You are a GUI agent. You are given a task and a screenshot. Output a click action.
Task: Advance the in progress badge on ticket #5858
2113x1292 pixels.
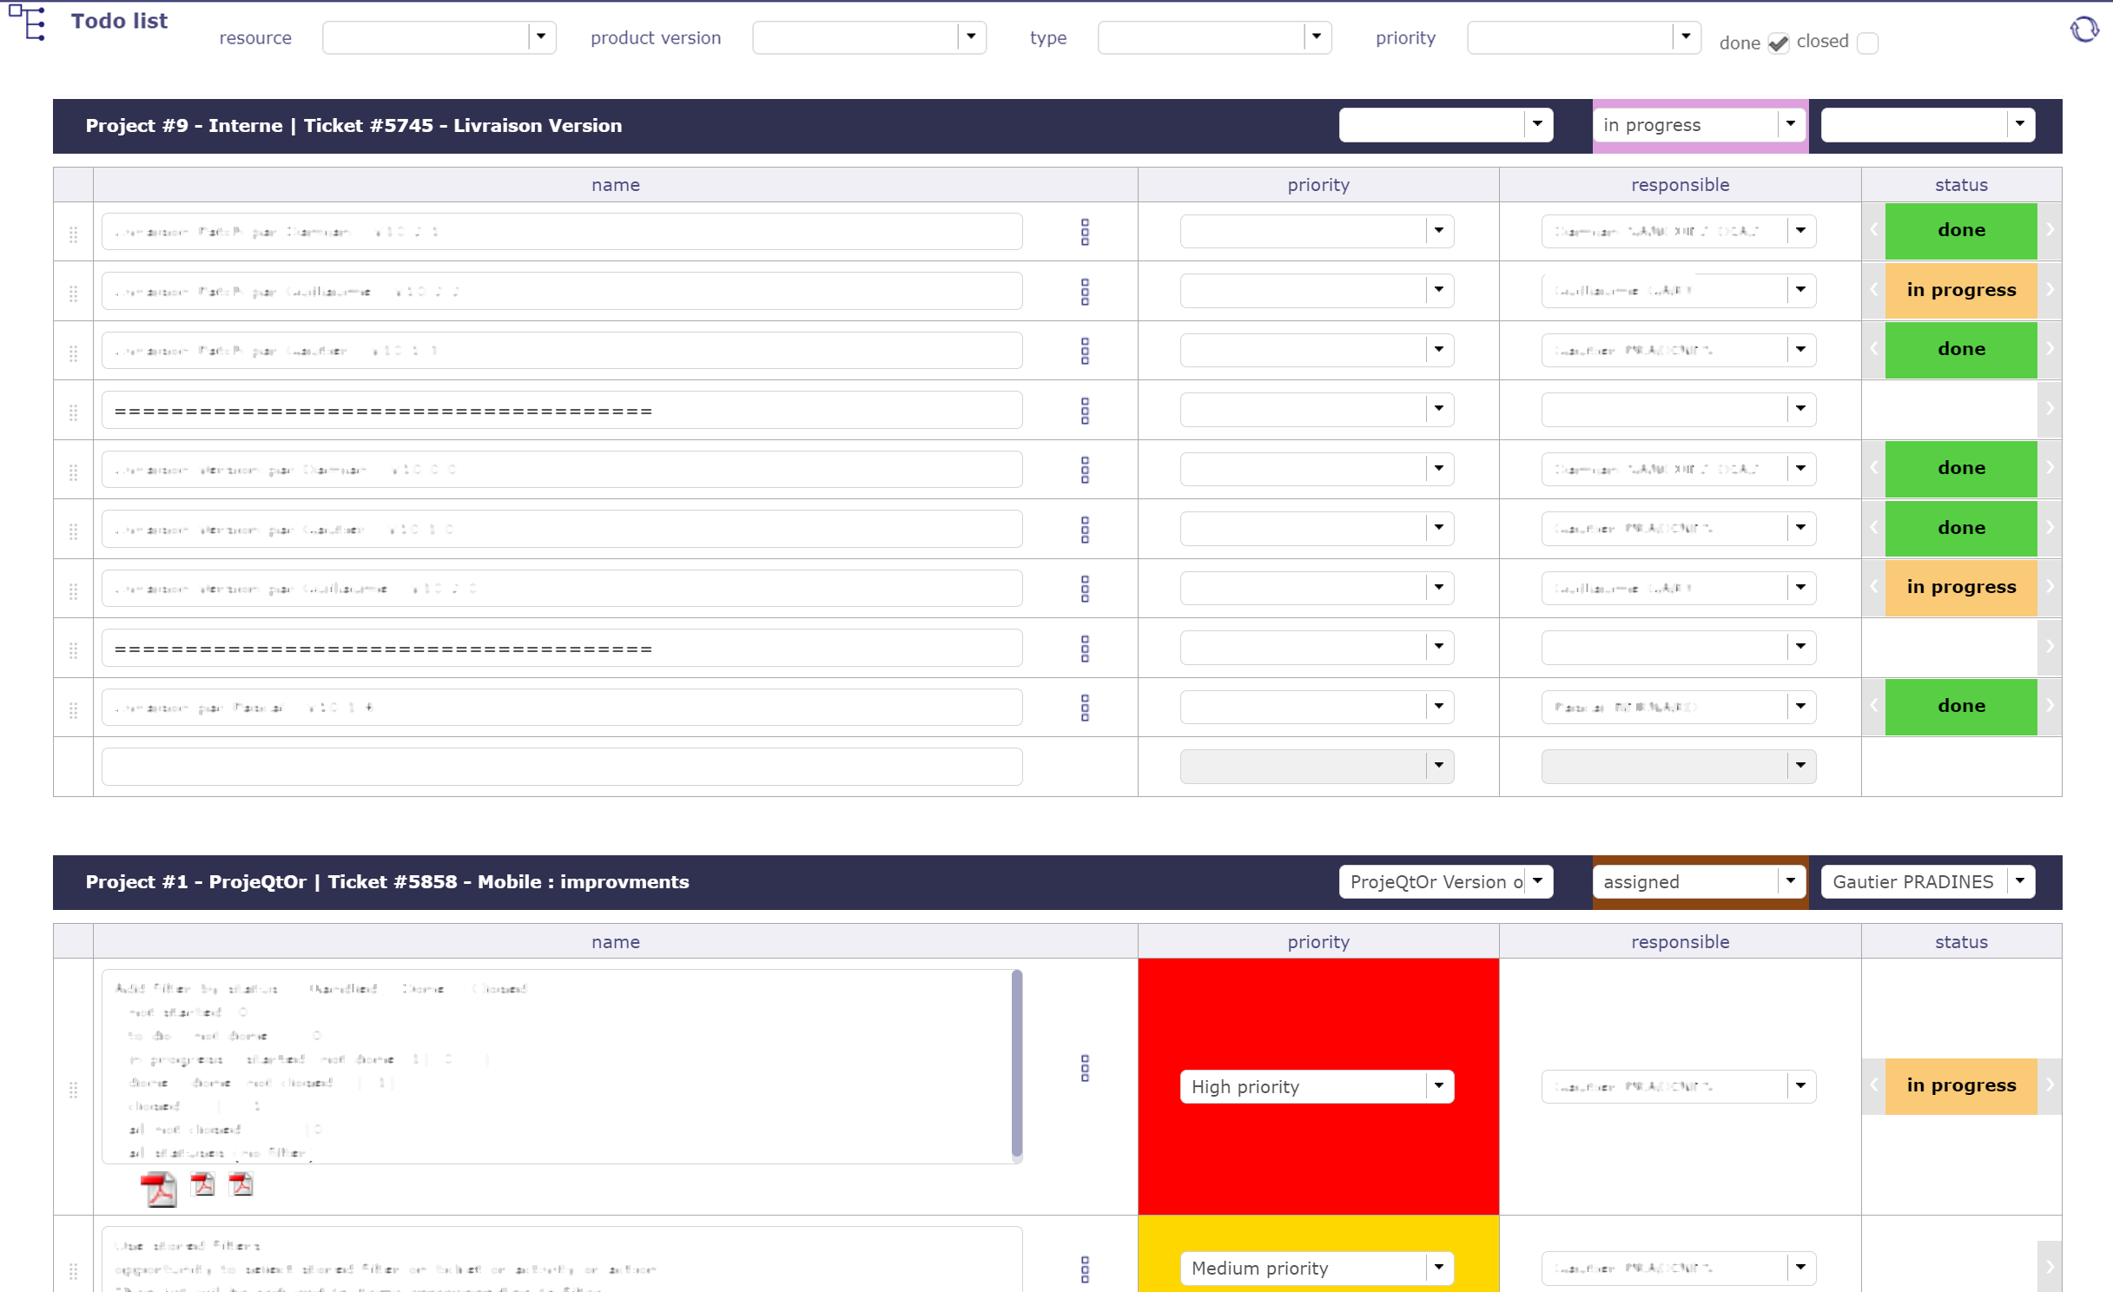(x=2050, y=1085)
